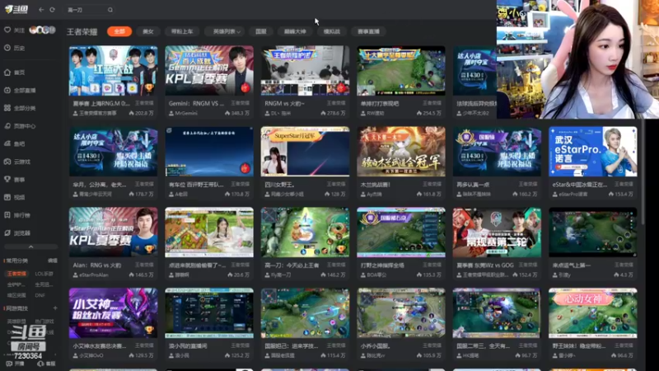The width and height of the screenshot is (659, 371).
Task: Select the 巅峰大神 filter tab
Action: click(295, 31)
